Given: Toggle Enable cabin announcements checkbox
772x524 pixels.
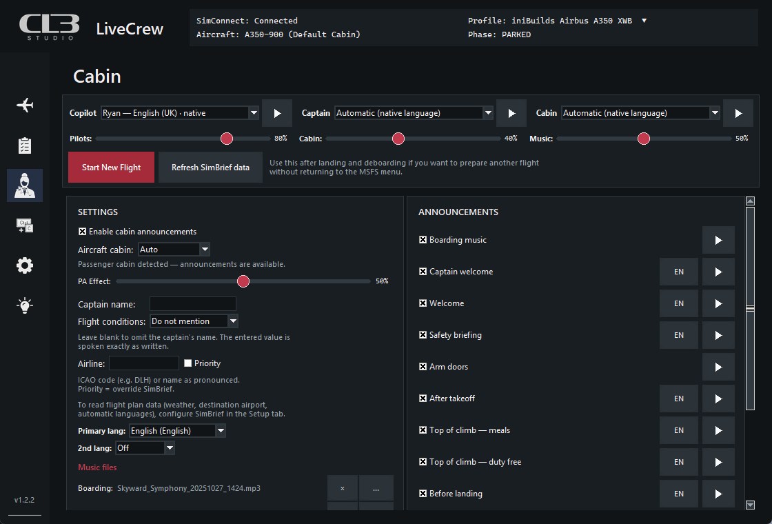Looking at the screenshot, I should [82, 232].
